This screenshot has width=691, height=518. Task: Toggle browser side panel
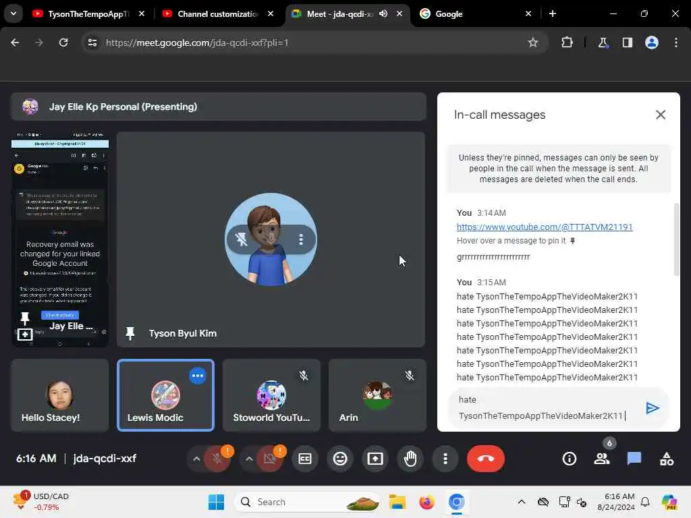[x=628, y=42]
